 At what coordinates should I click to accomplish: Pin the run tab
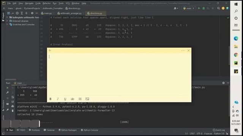point(8,110)
